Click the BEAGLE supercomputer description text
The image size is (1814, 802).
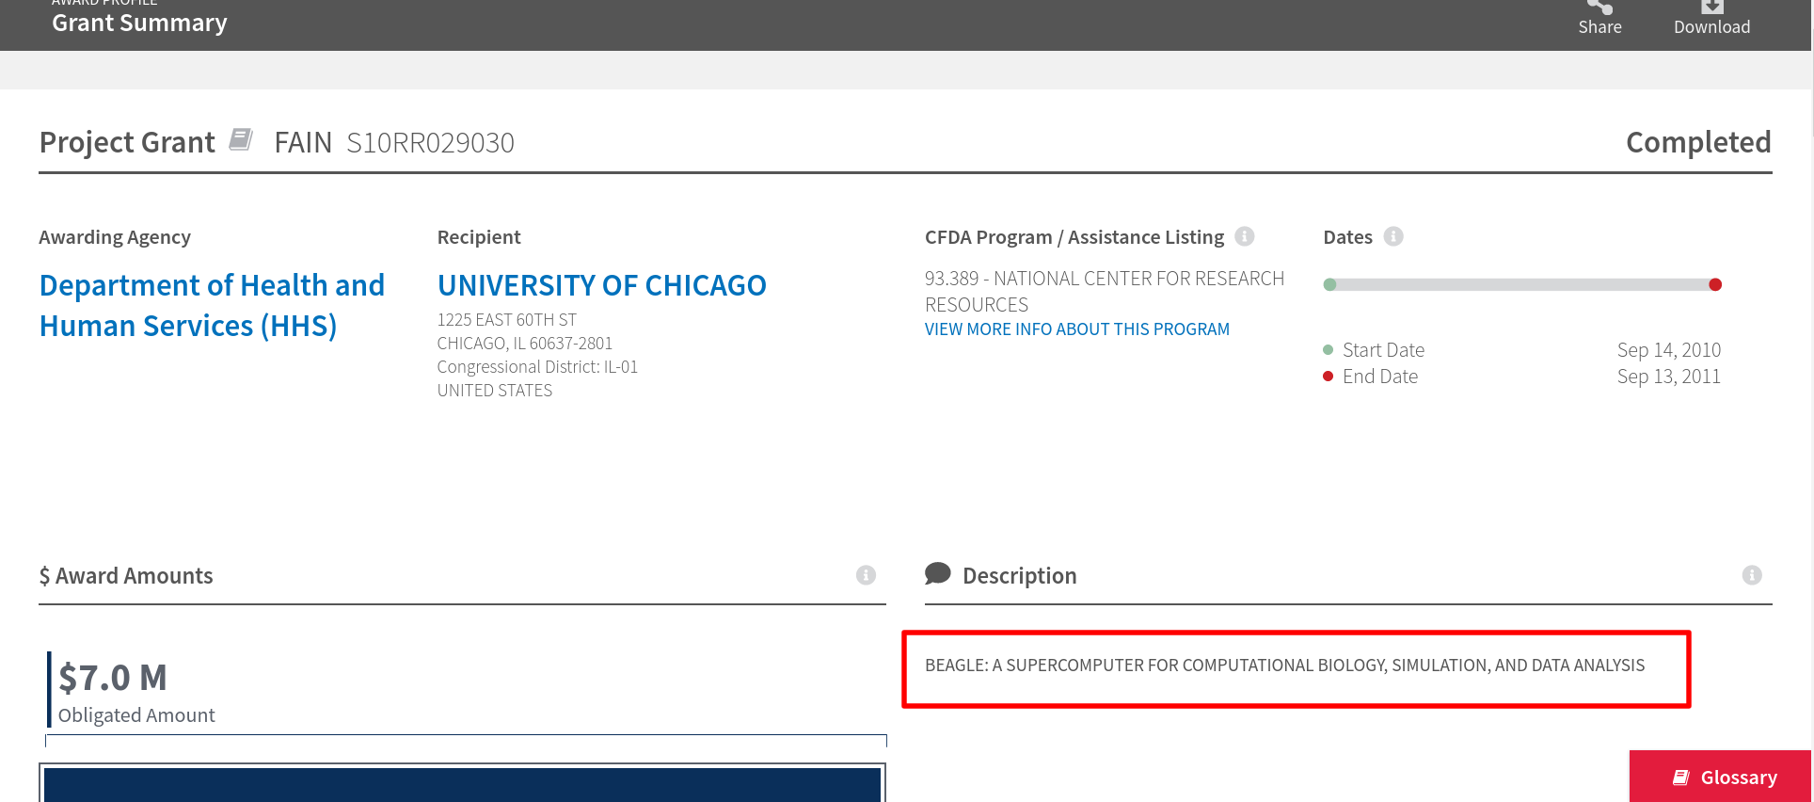point(1284,666)
